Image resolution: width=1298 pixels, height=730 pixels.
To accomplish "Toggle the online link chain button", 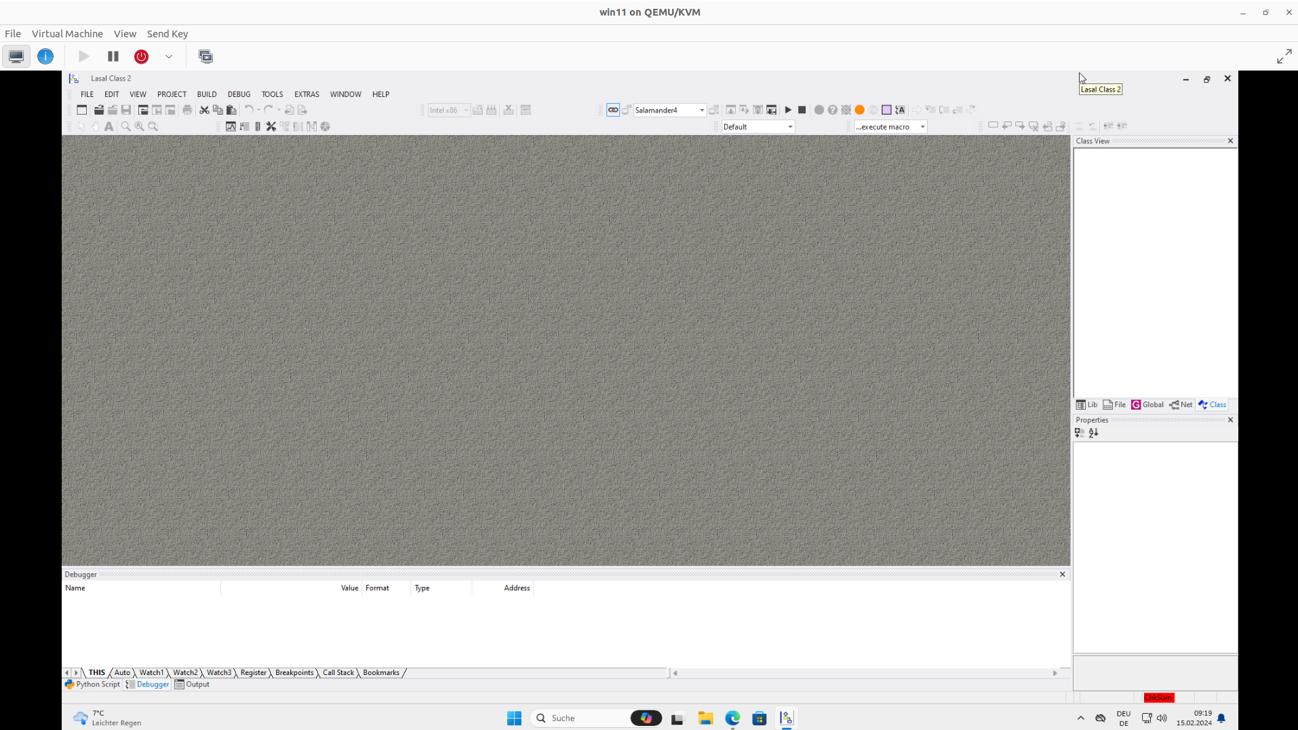I will click(613, 110).
